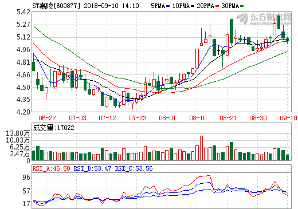This screenshot has height=209, width=298.
Task: Click the 30PMA legend label
Action: (230, 6)
